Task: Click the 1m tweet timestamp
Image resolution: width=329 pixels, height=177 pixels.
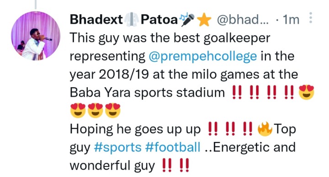Action: (291, 20)
